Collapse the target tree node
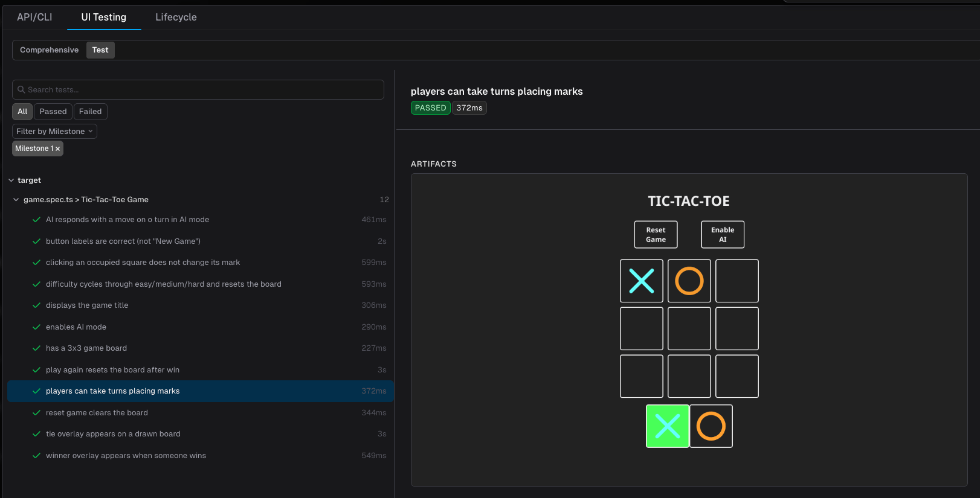Image resolution: width=980 pixels, height=498 pixels. point(11,180)
